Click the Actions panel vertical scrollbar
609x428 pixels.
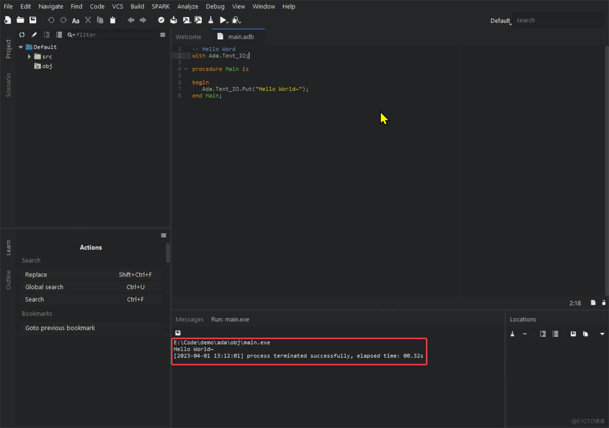[168, 253]
